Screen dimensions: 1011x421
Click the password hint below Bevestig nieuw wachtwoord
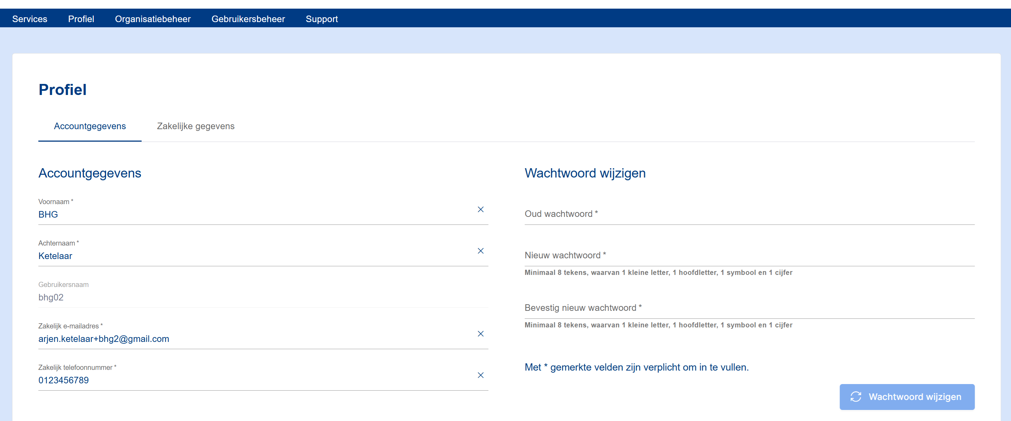pos(659,325)
